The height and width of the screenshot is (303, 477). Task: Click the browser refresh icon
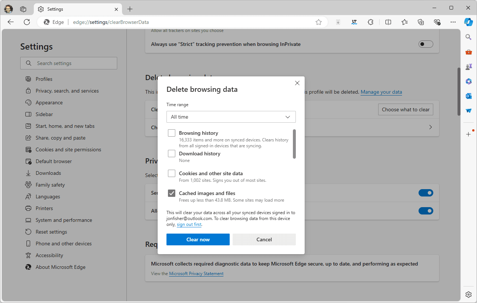(x=27, y=22)
